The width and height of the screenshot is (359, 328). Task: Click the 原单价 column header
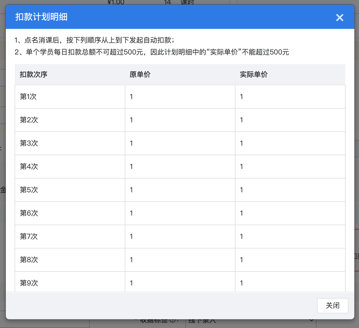(x=140, y=75)
